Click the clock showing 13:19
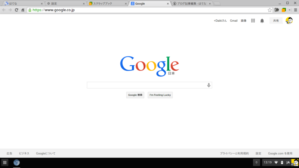299x168 pixels. (268, 162)
